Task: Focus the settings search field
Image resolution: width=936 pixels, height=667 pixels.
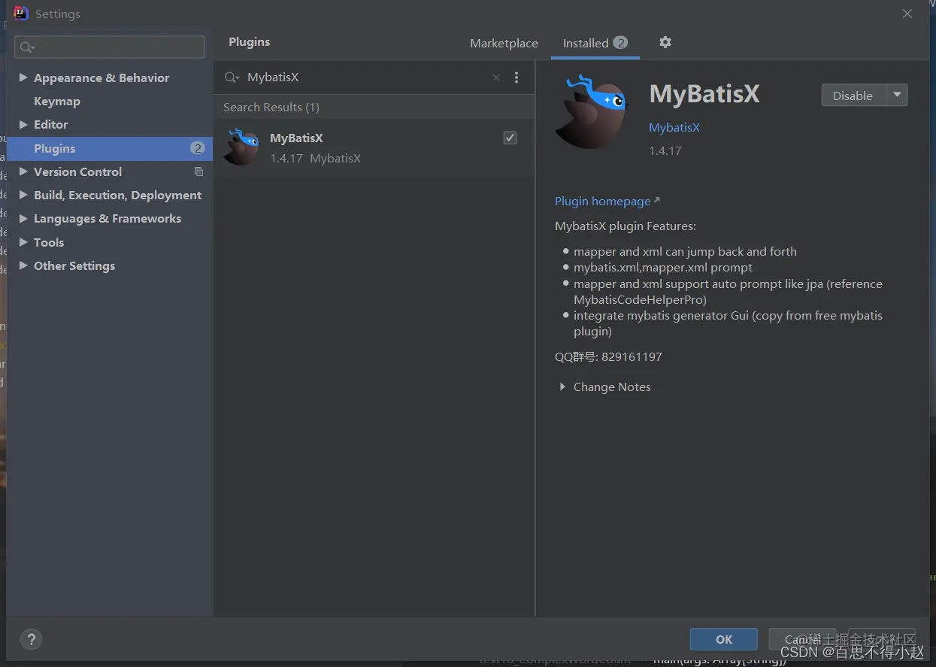Action: click(x=110, y=47)
